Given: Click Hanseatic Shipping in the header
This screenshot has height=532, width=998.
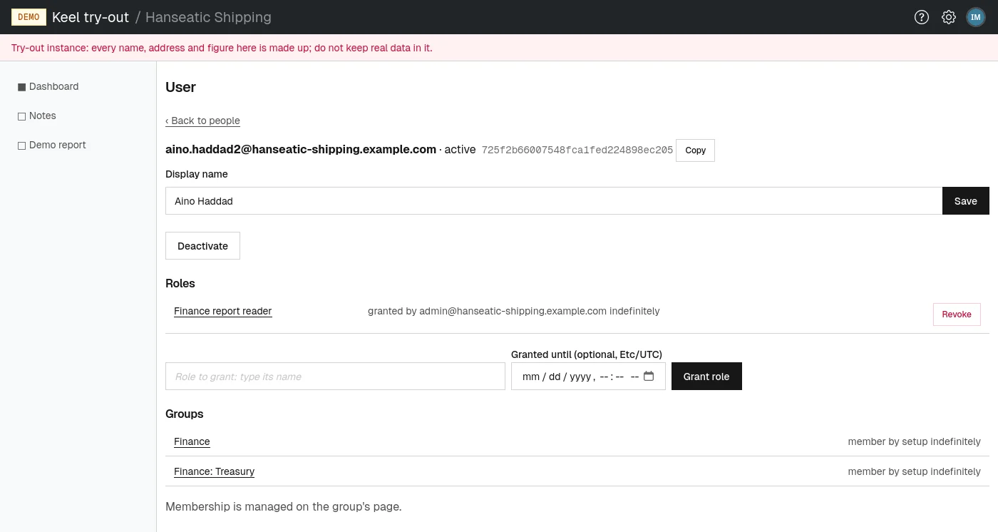Looking at the screenshot, I should (x=208, y=17).
